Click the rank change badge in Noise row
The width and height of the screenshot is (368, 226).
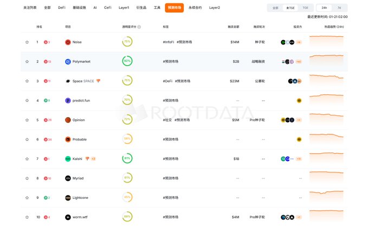click(47, 42)
